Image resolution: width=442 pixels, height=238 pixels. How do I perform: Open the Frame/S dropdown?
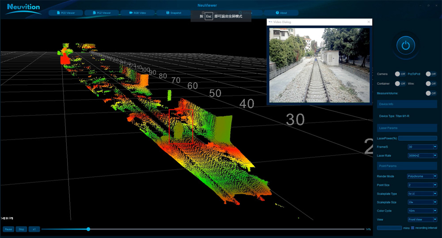point(422,147)
